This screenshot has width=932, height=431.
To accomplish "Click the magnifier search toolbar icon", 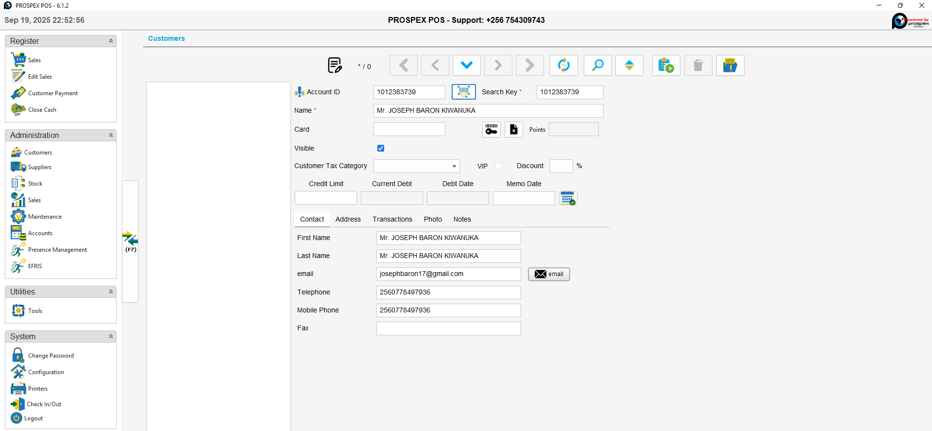I will coord(597,65).
